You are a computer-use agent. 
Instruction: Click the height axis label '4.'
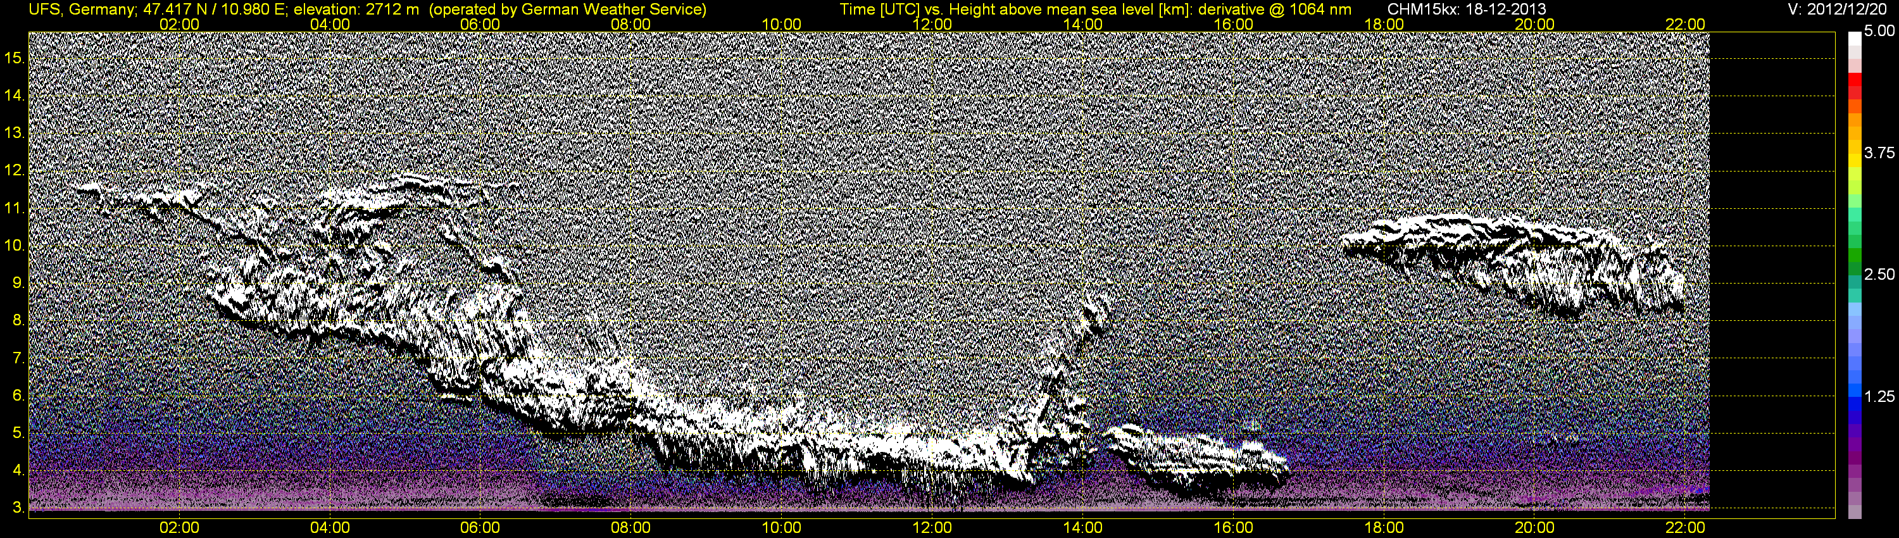[18, 471]
